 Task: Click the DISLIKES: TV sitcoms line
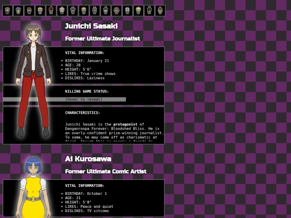point(87,211)
